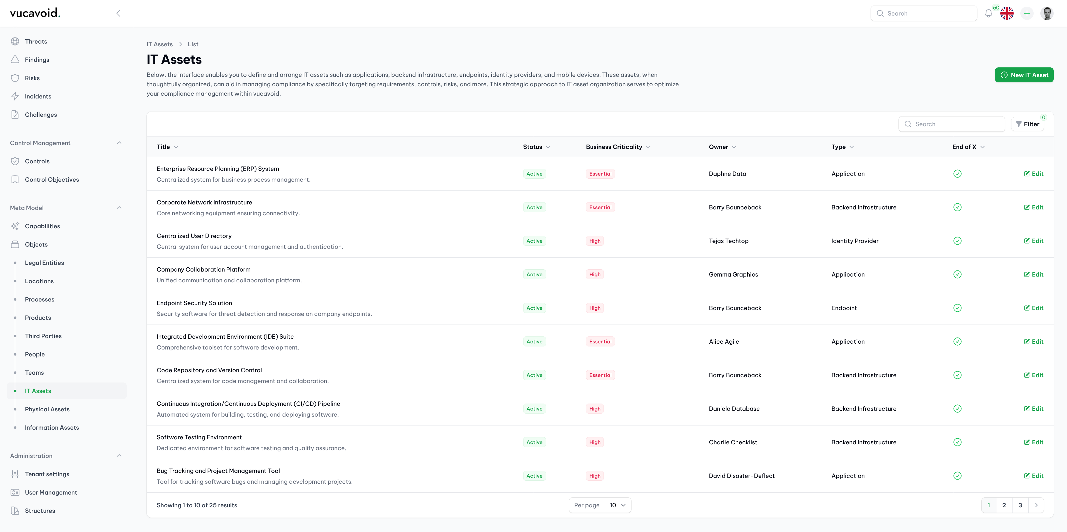The width and height of the screenshot is (1067, 532).
Task: Click the notifications bell icon
Action: click(x=988, y=13)
